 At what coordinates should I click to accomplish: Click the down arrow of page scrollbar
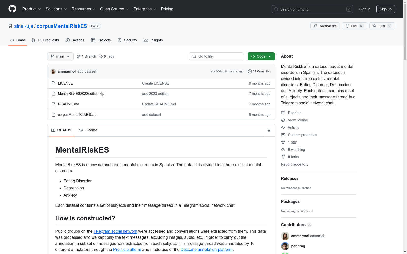[405, 252]
